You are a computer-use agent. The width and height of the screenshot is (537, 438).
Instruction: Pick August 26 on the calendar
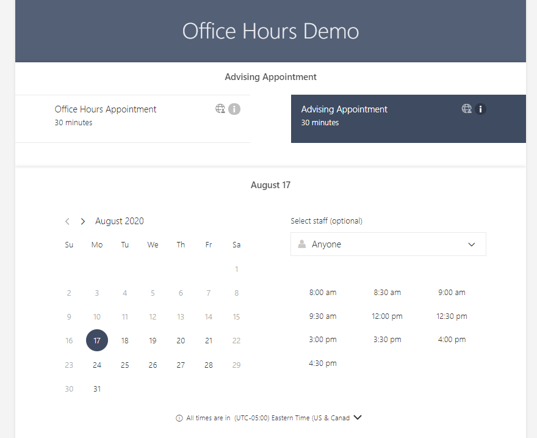(153, 365)
